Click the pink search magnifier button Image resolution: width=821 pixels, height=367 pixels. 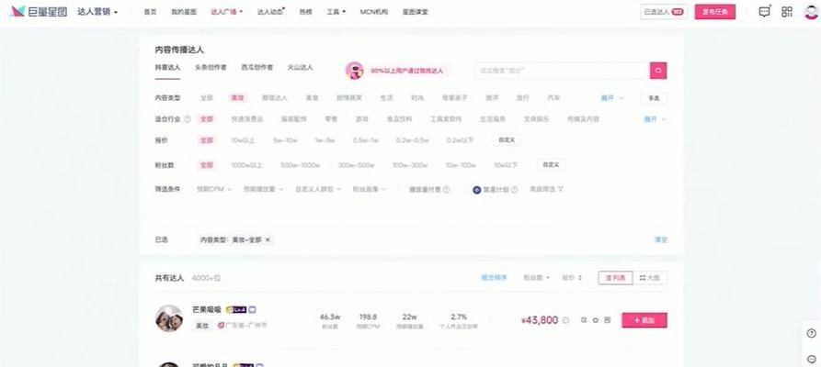(x=658, y=71)
